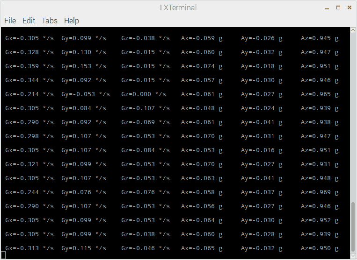
Task: Click the terminal cursor block at bottom-left
Action: tap(3, 254)
